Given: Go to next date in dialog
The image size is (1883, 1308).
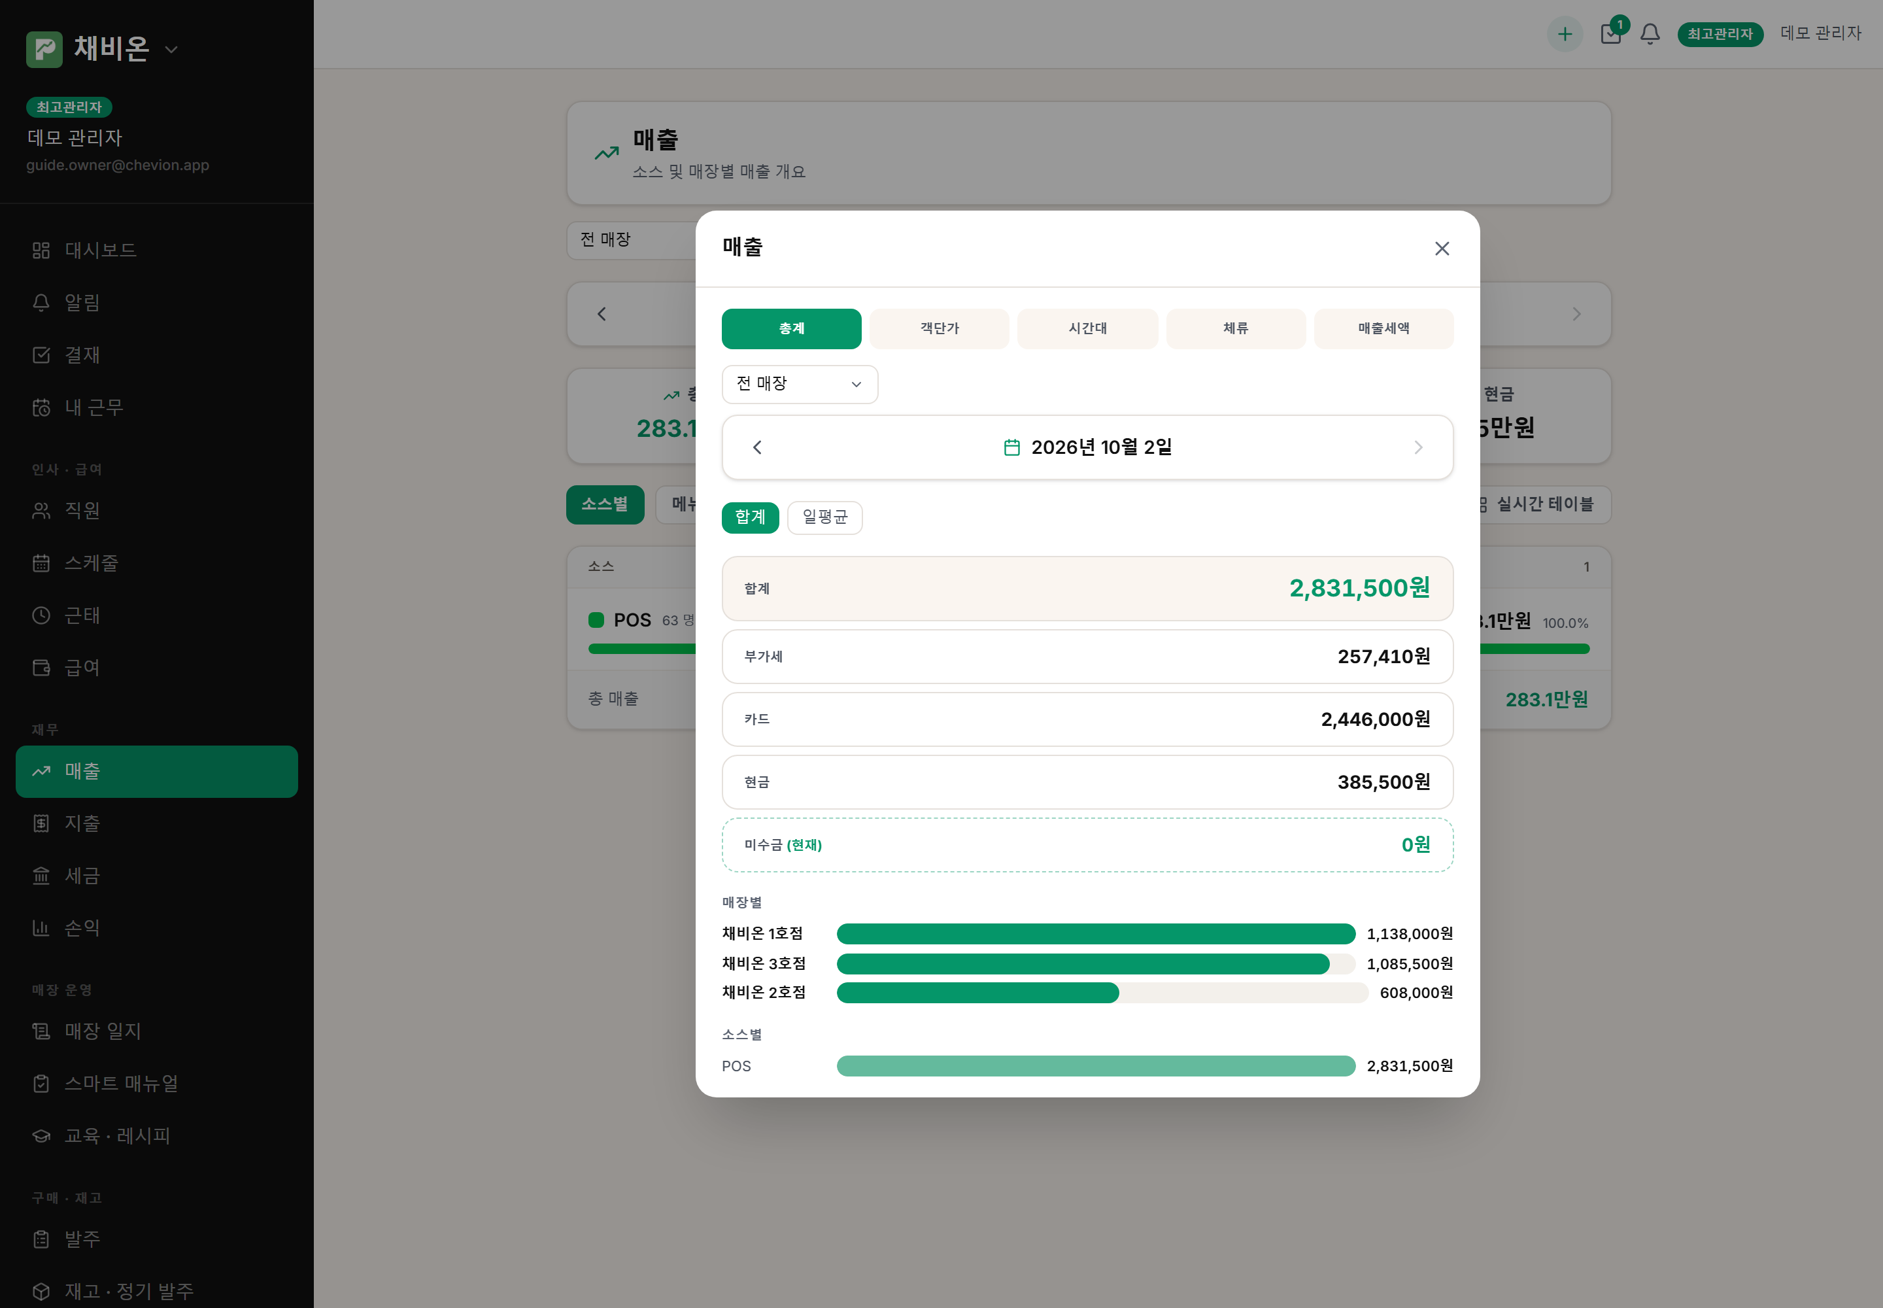Looking at the screenshot, I should coord(1418,447).
